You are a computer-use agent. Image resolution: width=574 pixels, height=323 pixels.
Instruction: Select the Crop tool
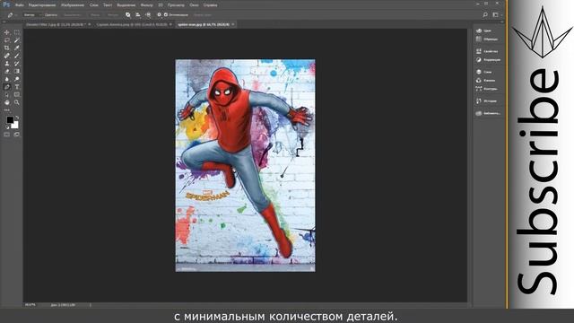tap(7, 48)
